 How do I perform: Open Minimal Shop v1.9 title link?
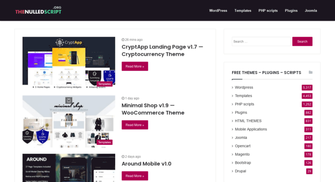coord(153,109)
